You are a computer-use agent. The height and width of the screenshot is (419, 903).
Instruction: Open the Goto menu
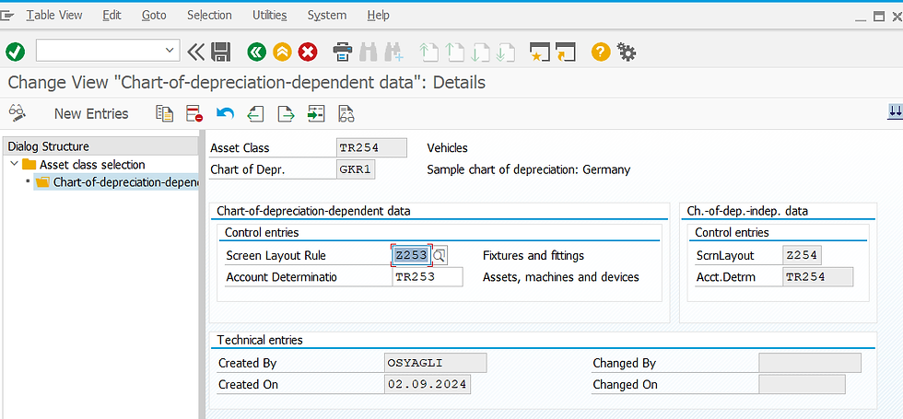[154, 16]
